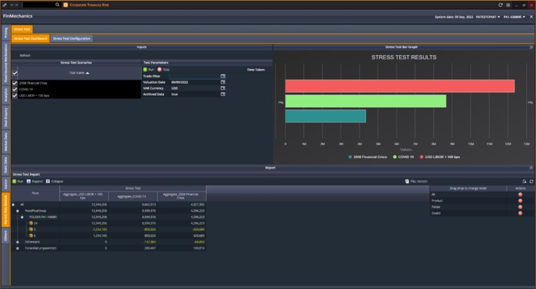
Task: Open the Deal Enquiry side tab
Action: 6,117
